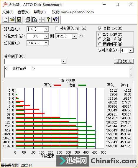Click the four-arrow move icon in toolbar
Screen dimensions: 138x168
tap(41, 20)
